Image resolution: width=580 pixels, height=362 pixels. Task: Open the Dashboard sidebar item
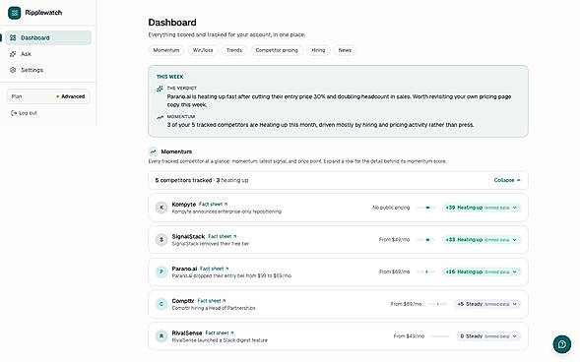click(x=48, y=37)
